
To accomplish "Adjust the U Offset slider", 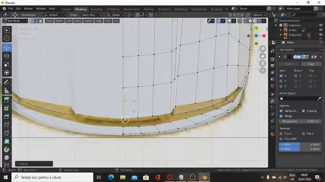I will click(x=300, y=145).
